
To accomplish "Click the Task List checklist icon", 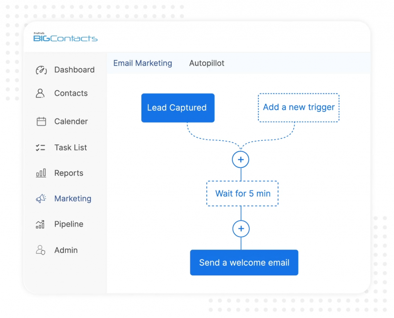I will click(40, 147).
